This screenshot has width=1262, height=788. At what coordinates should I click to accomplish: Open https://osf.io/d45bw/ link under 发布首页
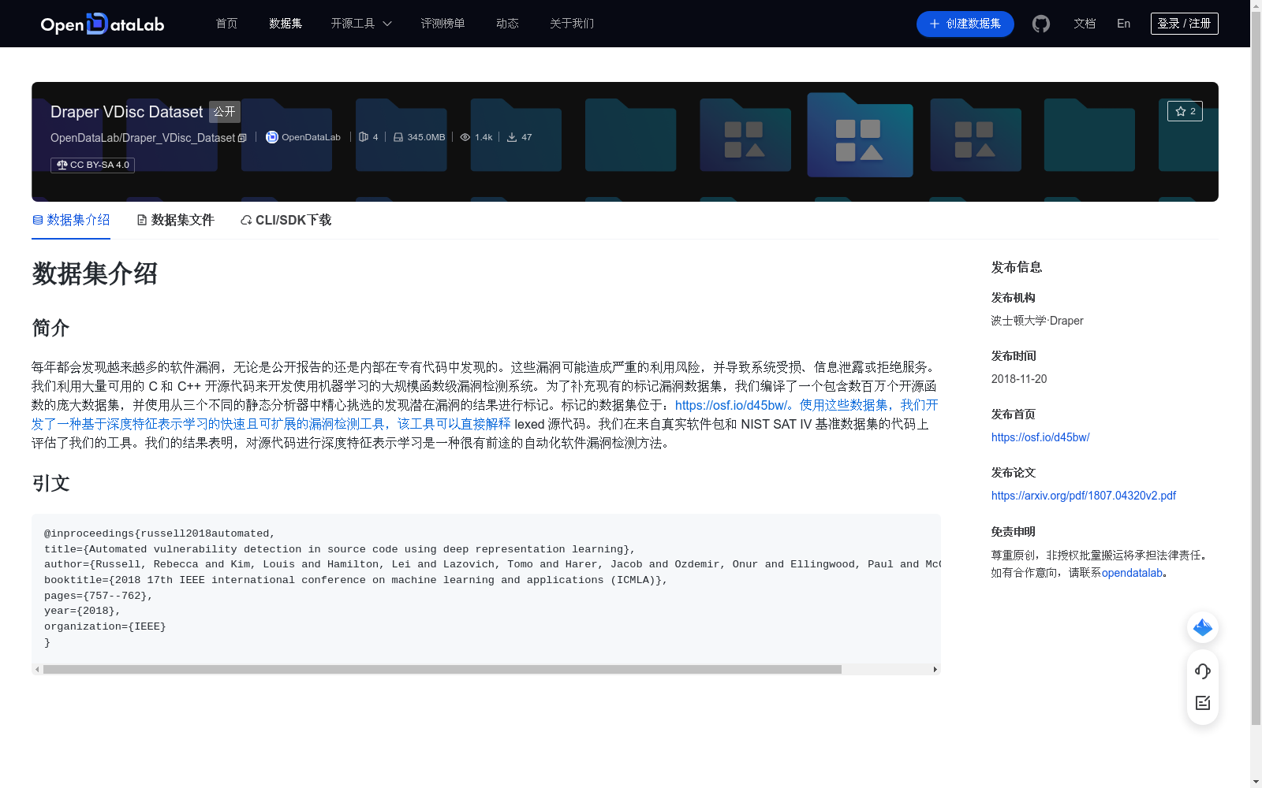pos(1040,437)
